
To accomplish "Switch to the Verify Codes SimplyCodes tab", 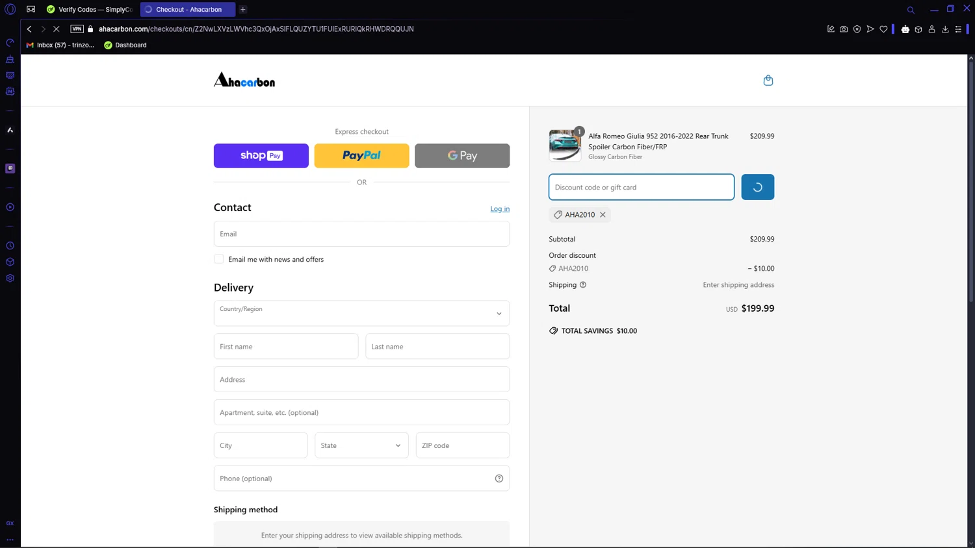I will pos(90,10).
